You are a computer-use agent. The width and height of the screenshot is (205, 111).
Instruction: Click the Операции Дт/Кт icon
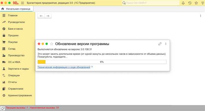[4, 75]
